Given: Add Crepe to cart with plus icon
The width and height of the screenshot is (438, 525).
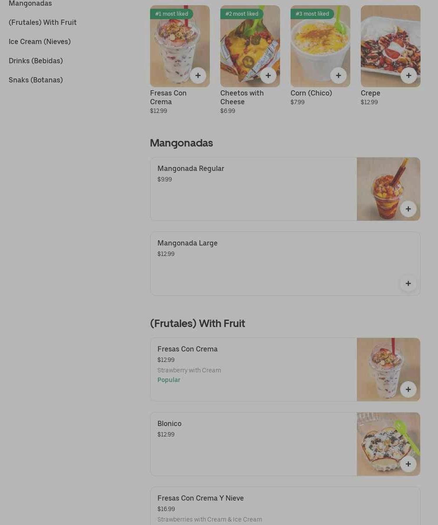Looking at the screenshot, I should (409, 75).
